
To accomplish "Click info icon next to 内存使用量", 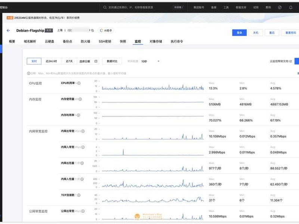I will point(80,99).
